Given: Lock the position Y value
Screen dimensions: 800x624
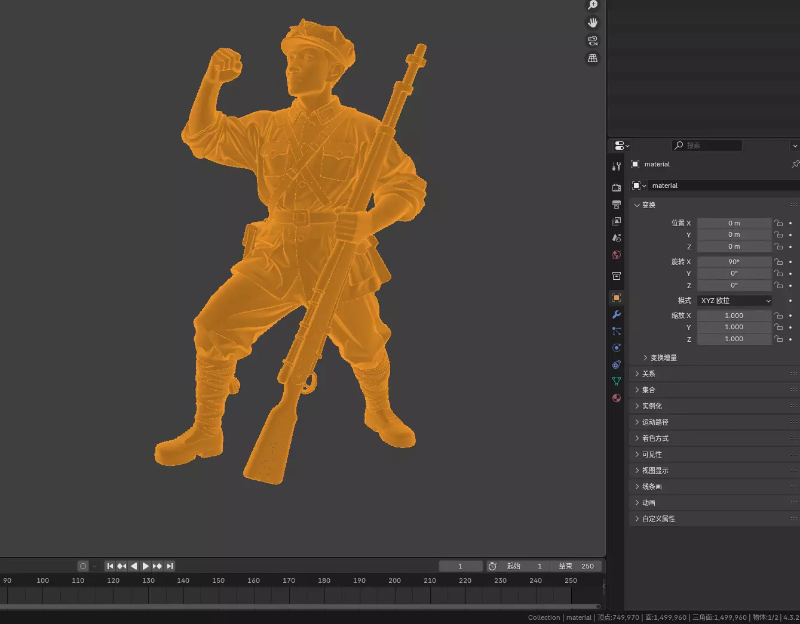Looking at the screenshot, I should point(778,235).
